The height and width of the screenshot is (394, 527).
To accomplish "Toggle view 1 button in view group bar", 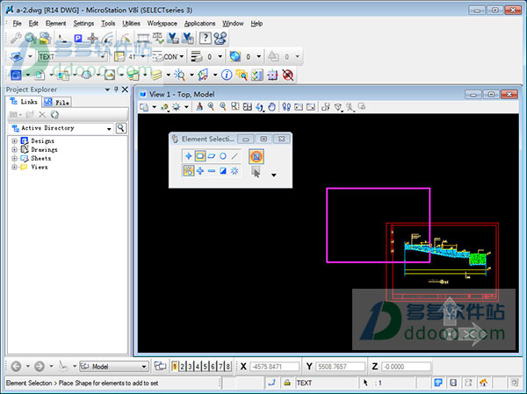I will click(x=175, y=366).
